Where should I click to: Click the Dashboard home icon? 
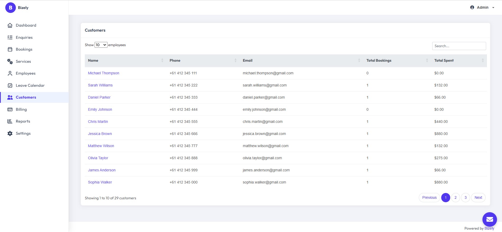(x=10, y=25)
